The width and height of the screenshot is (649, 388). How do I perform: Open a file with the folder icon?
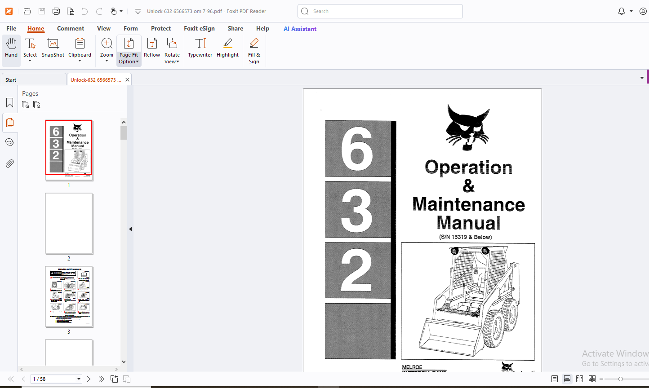[27, 11]
